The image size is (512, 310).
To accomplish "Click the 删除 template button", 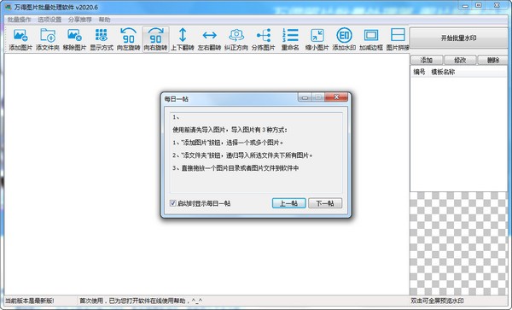I will 493,60.
